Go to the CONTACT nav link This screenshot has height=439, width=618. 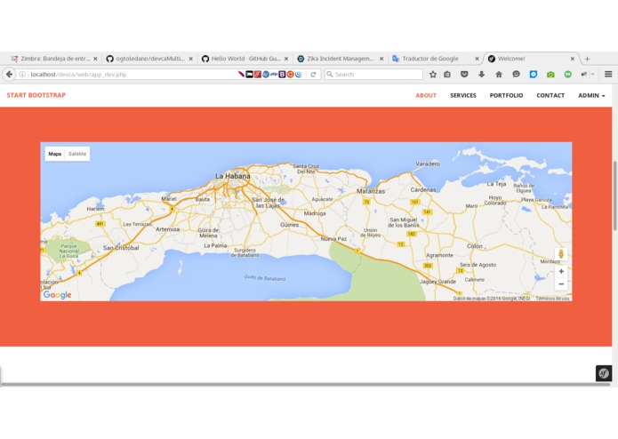pos(550,95)
